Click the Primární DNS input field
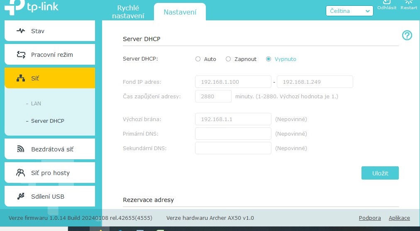This screenshot has width=420, height=231. coord(233,134)
